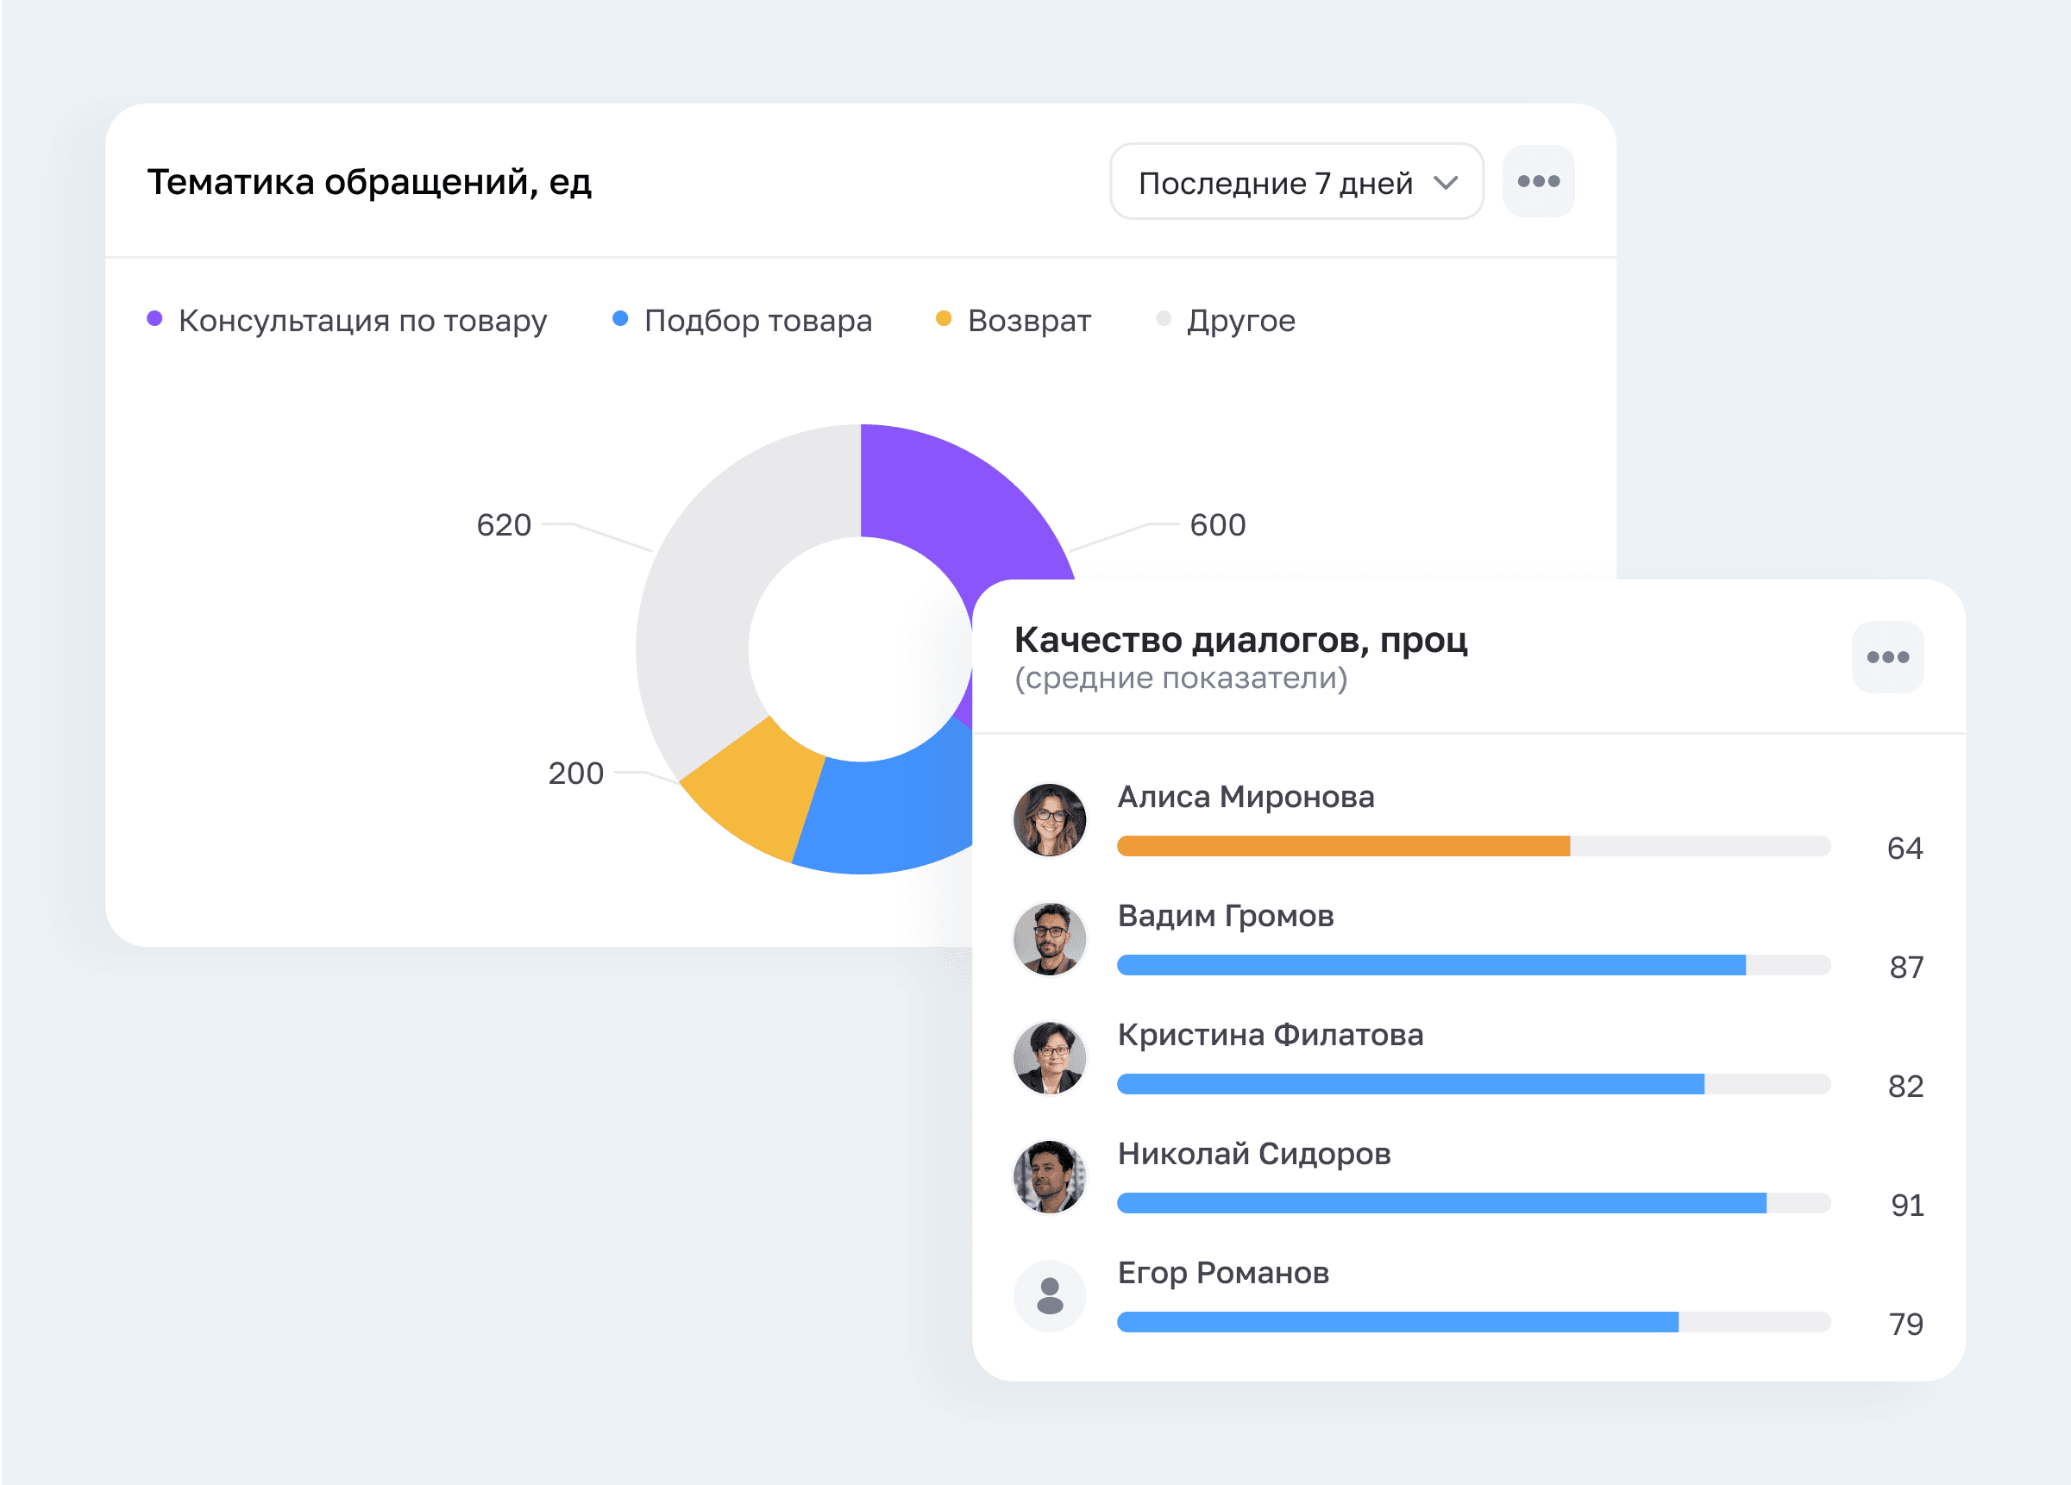Select the blue donut chart segment

890,817
